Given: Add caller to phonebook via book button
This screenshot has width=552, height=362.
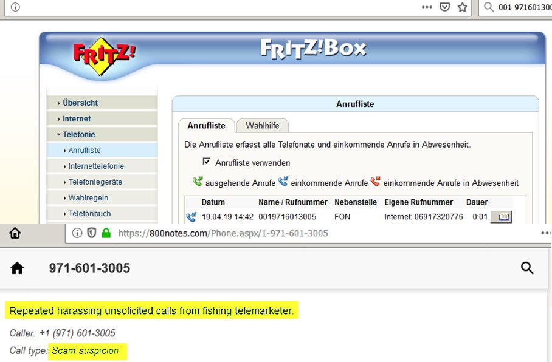Looking at the screenshot, I should (x=502, y=217).
